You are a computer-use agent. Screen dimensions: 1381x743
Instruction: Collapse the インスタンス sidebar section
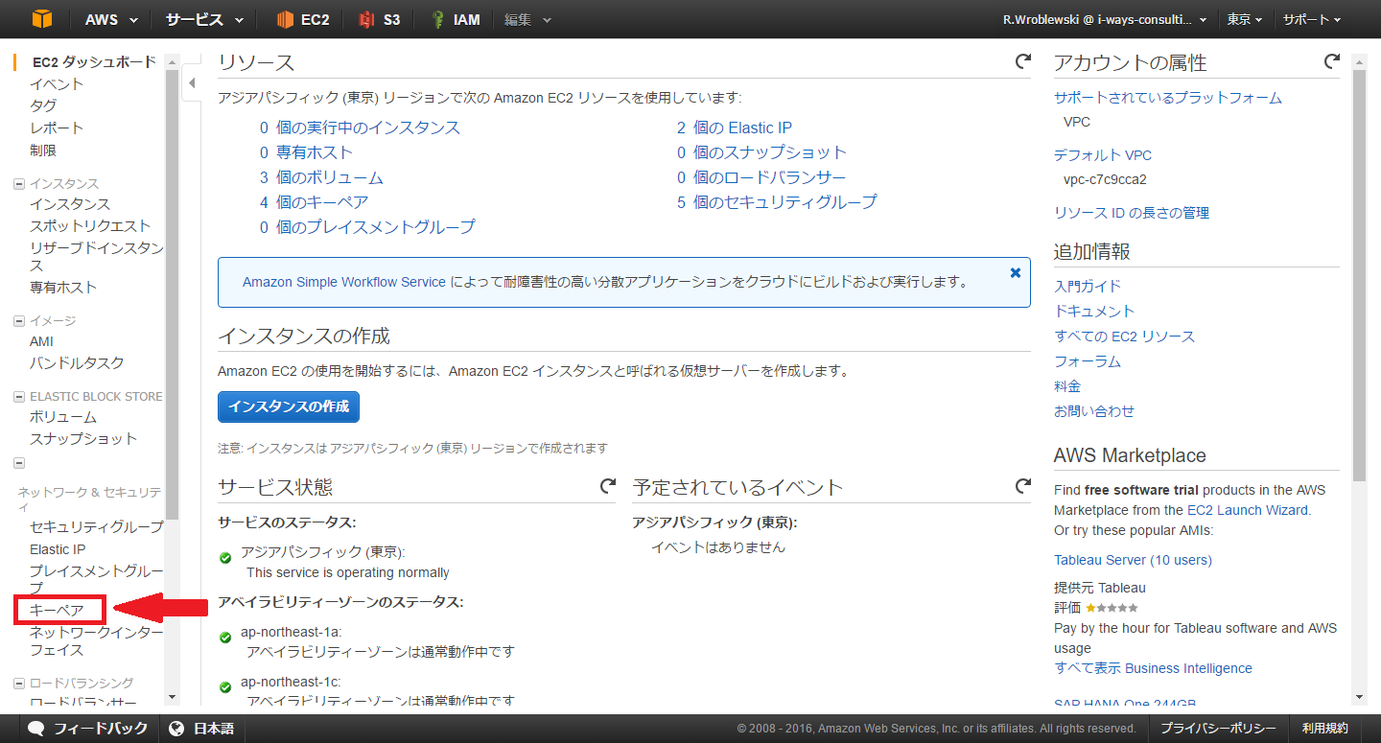pyautogui.click(x=19, y=184)
